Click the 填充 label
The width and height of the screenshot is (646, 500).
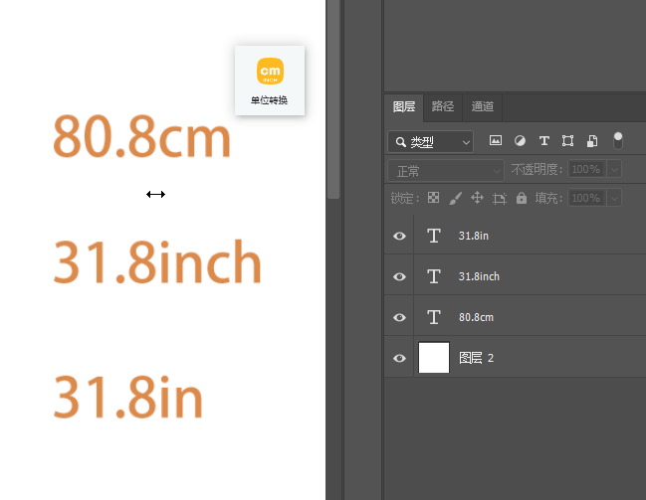tap(548, 198)
